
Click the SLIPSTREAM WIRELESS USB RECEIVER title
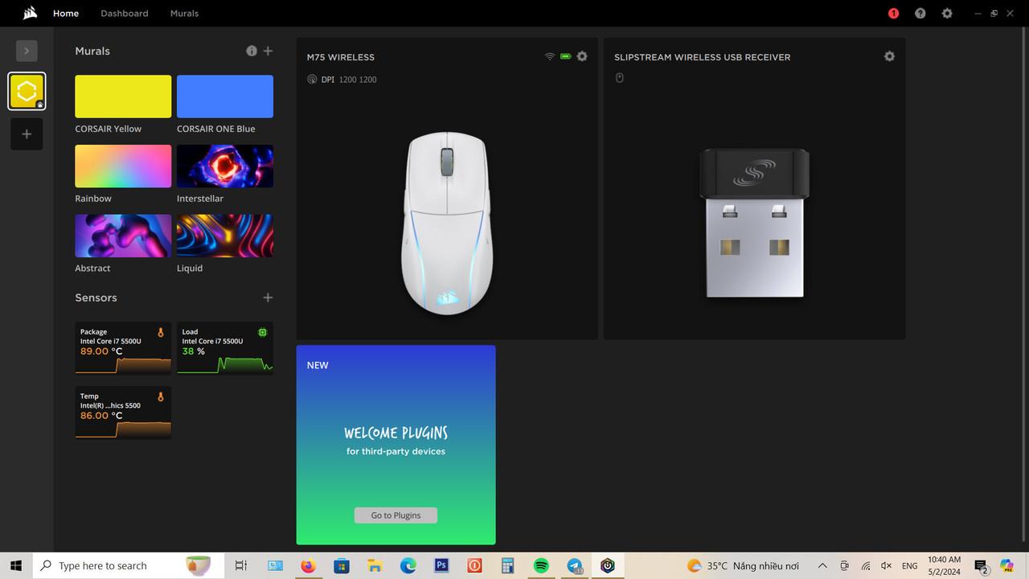(703, 57)
